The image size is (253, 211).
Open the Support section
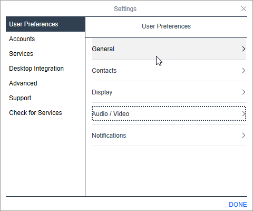click(x=20, y=98)
